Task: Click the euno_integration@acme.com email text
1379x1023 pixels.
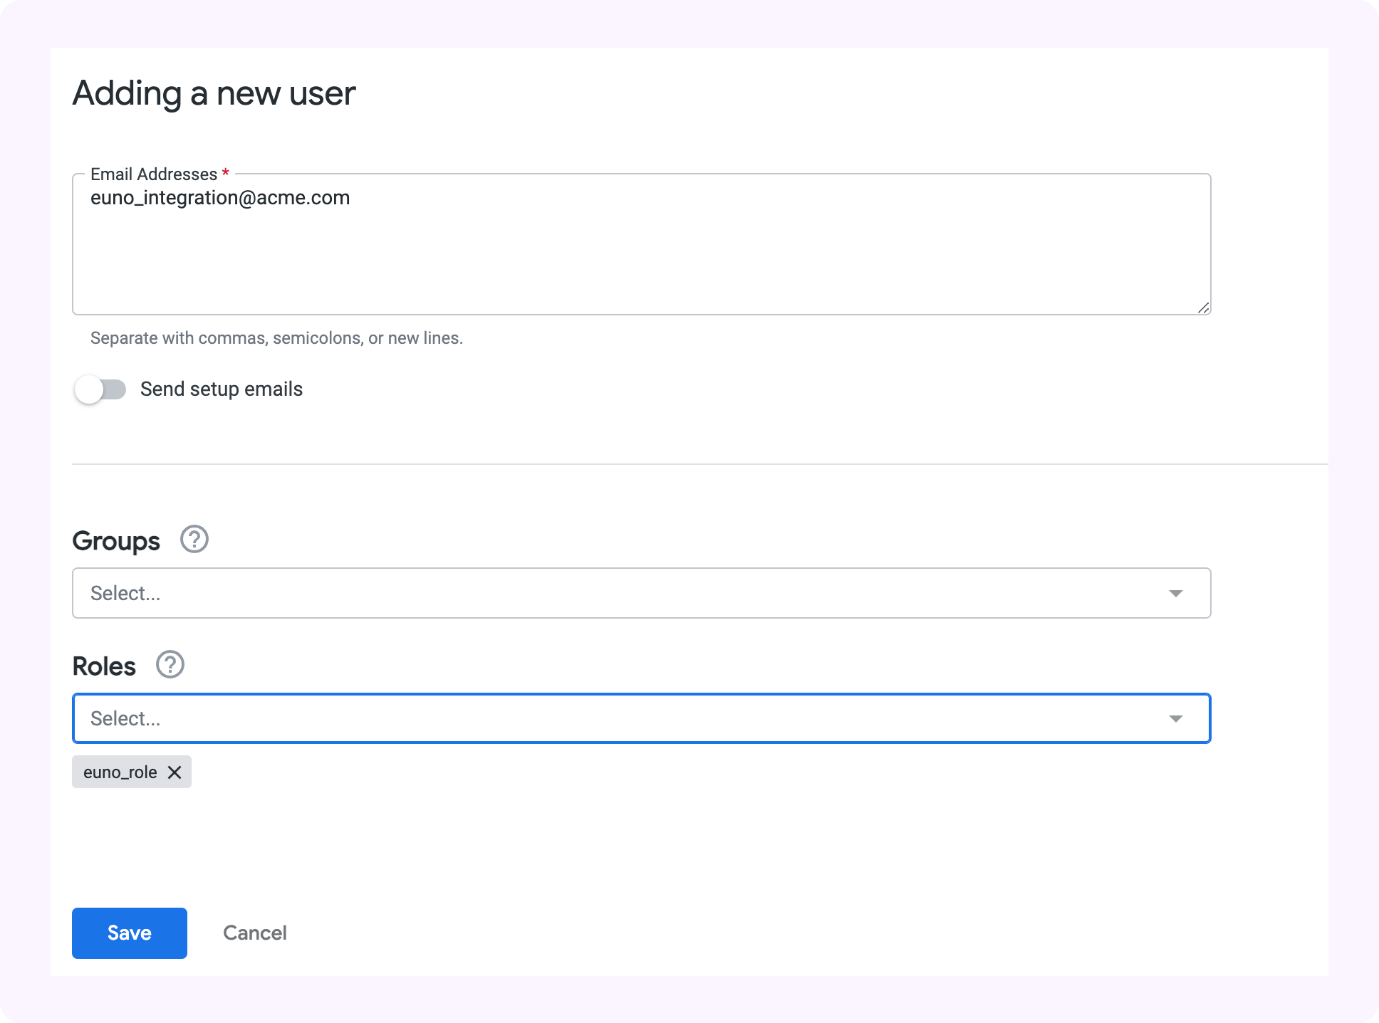Action: pos(220,198)
